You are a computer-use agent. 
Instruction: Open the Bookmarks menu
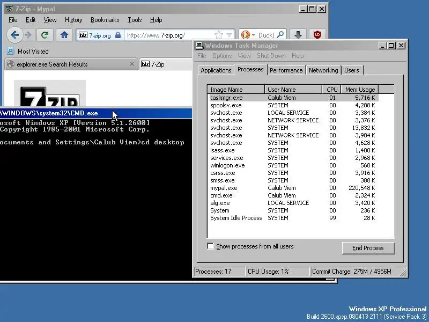click(x=105, y=20)
